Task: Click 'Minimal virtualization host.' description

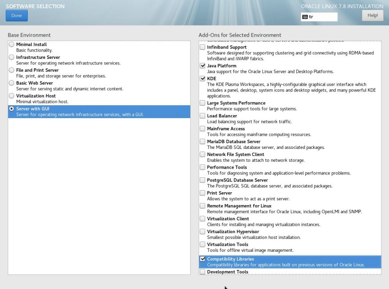Action: coord(42,102)
